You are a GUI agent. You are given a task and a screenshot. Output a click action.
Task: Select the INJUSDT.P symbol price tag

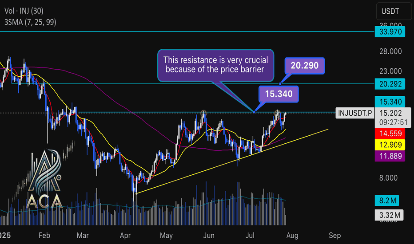pyautogui.click(x=355, y=113)
